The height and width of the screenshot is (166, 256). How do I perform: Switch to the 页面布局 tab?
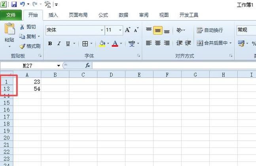pyautogui.click(x=78, y=15)
